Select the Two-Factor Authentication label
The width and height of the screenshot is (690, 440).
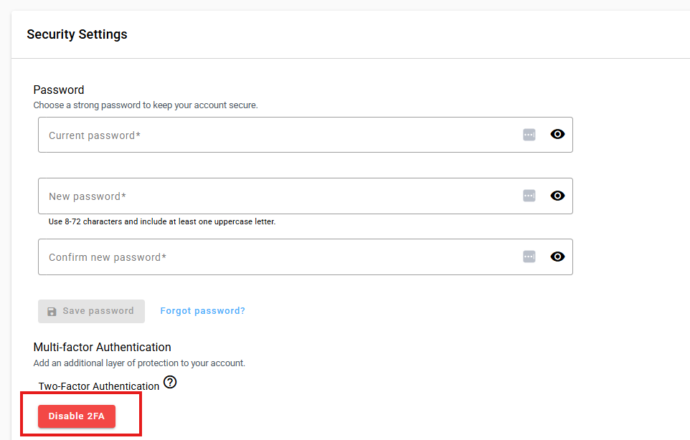pos(98,386)
